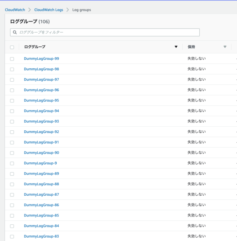Sort by the 保持 column arrow
The width and height of the screenshot is (237, 241).
225,47
